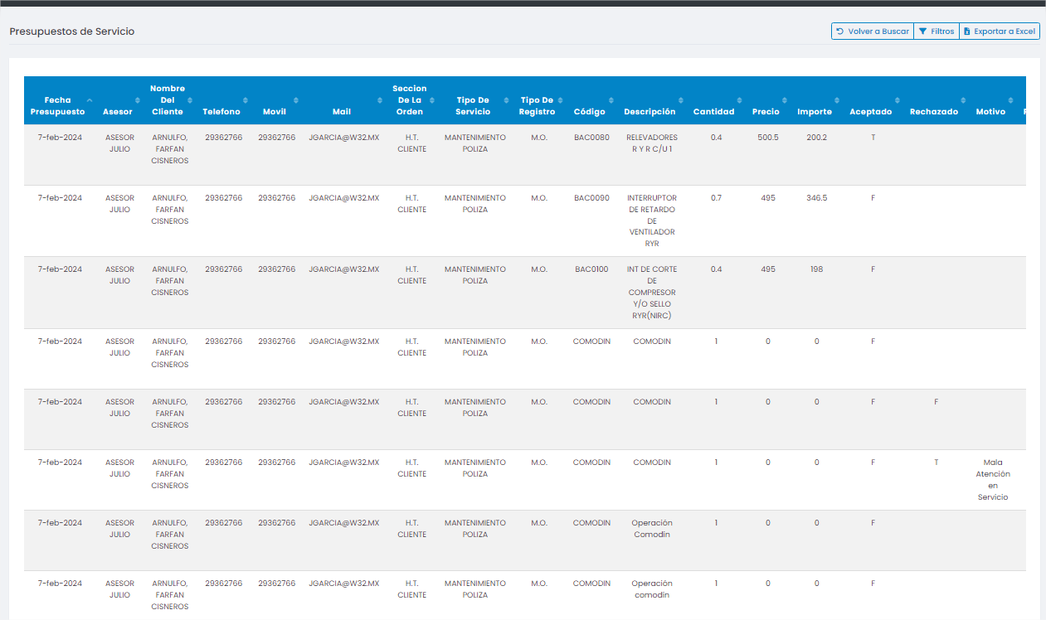Viewport: 1046px width, 620px height.
Task: Select the 200.2 importe value
Action: [x=816, y=138]
